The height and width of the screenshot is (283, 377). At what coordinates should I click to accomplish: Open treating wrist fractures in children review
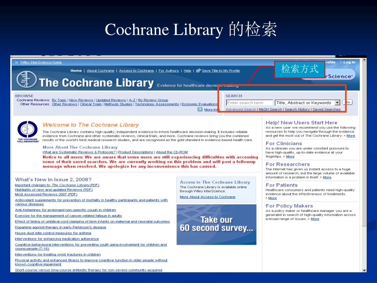click(x=58, y=254)
